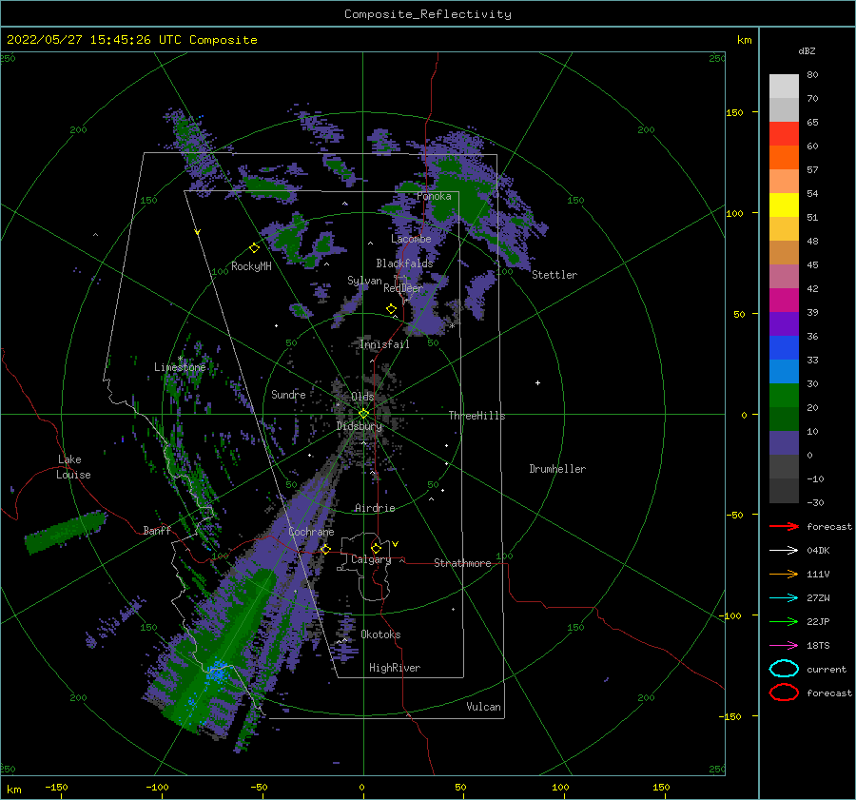Click the yellow diamond marker beside RockyMH
The height and width of the screenshot is (800, 856).
254,248
